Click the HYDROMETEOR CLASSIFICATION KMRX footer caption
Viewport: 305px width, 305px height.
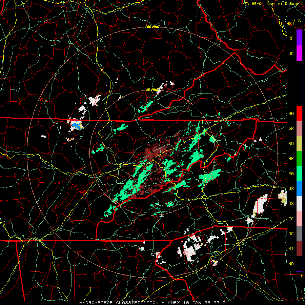pyautogui.click(x=154, y=303)
